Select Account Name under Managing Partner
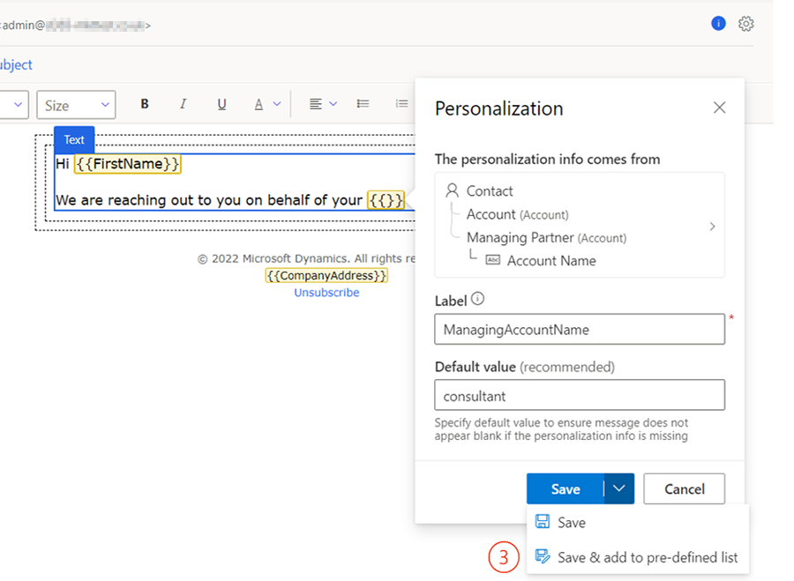The image size is (794, 581). (x=551, y=260)
